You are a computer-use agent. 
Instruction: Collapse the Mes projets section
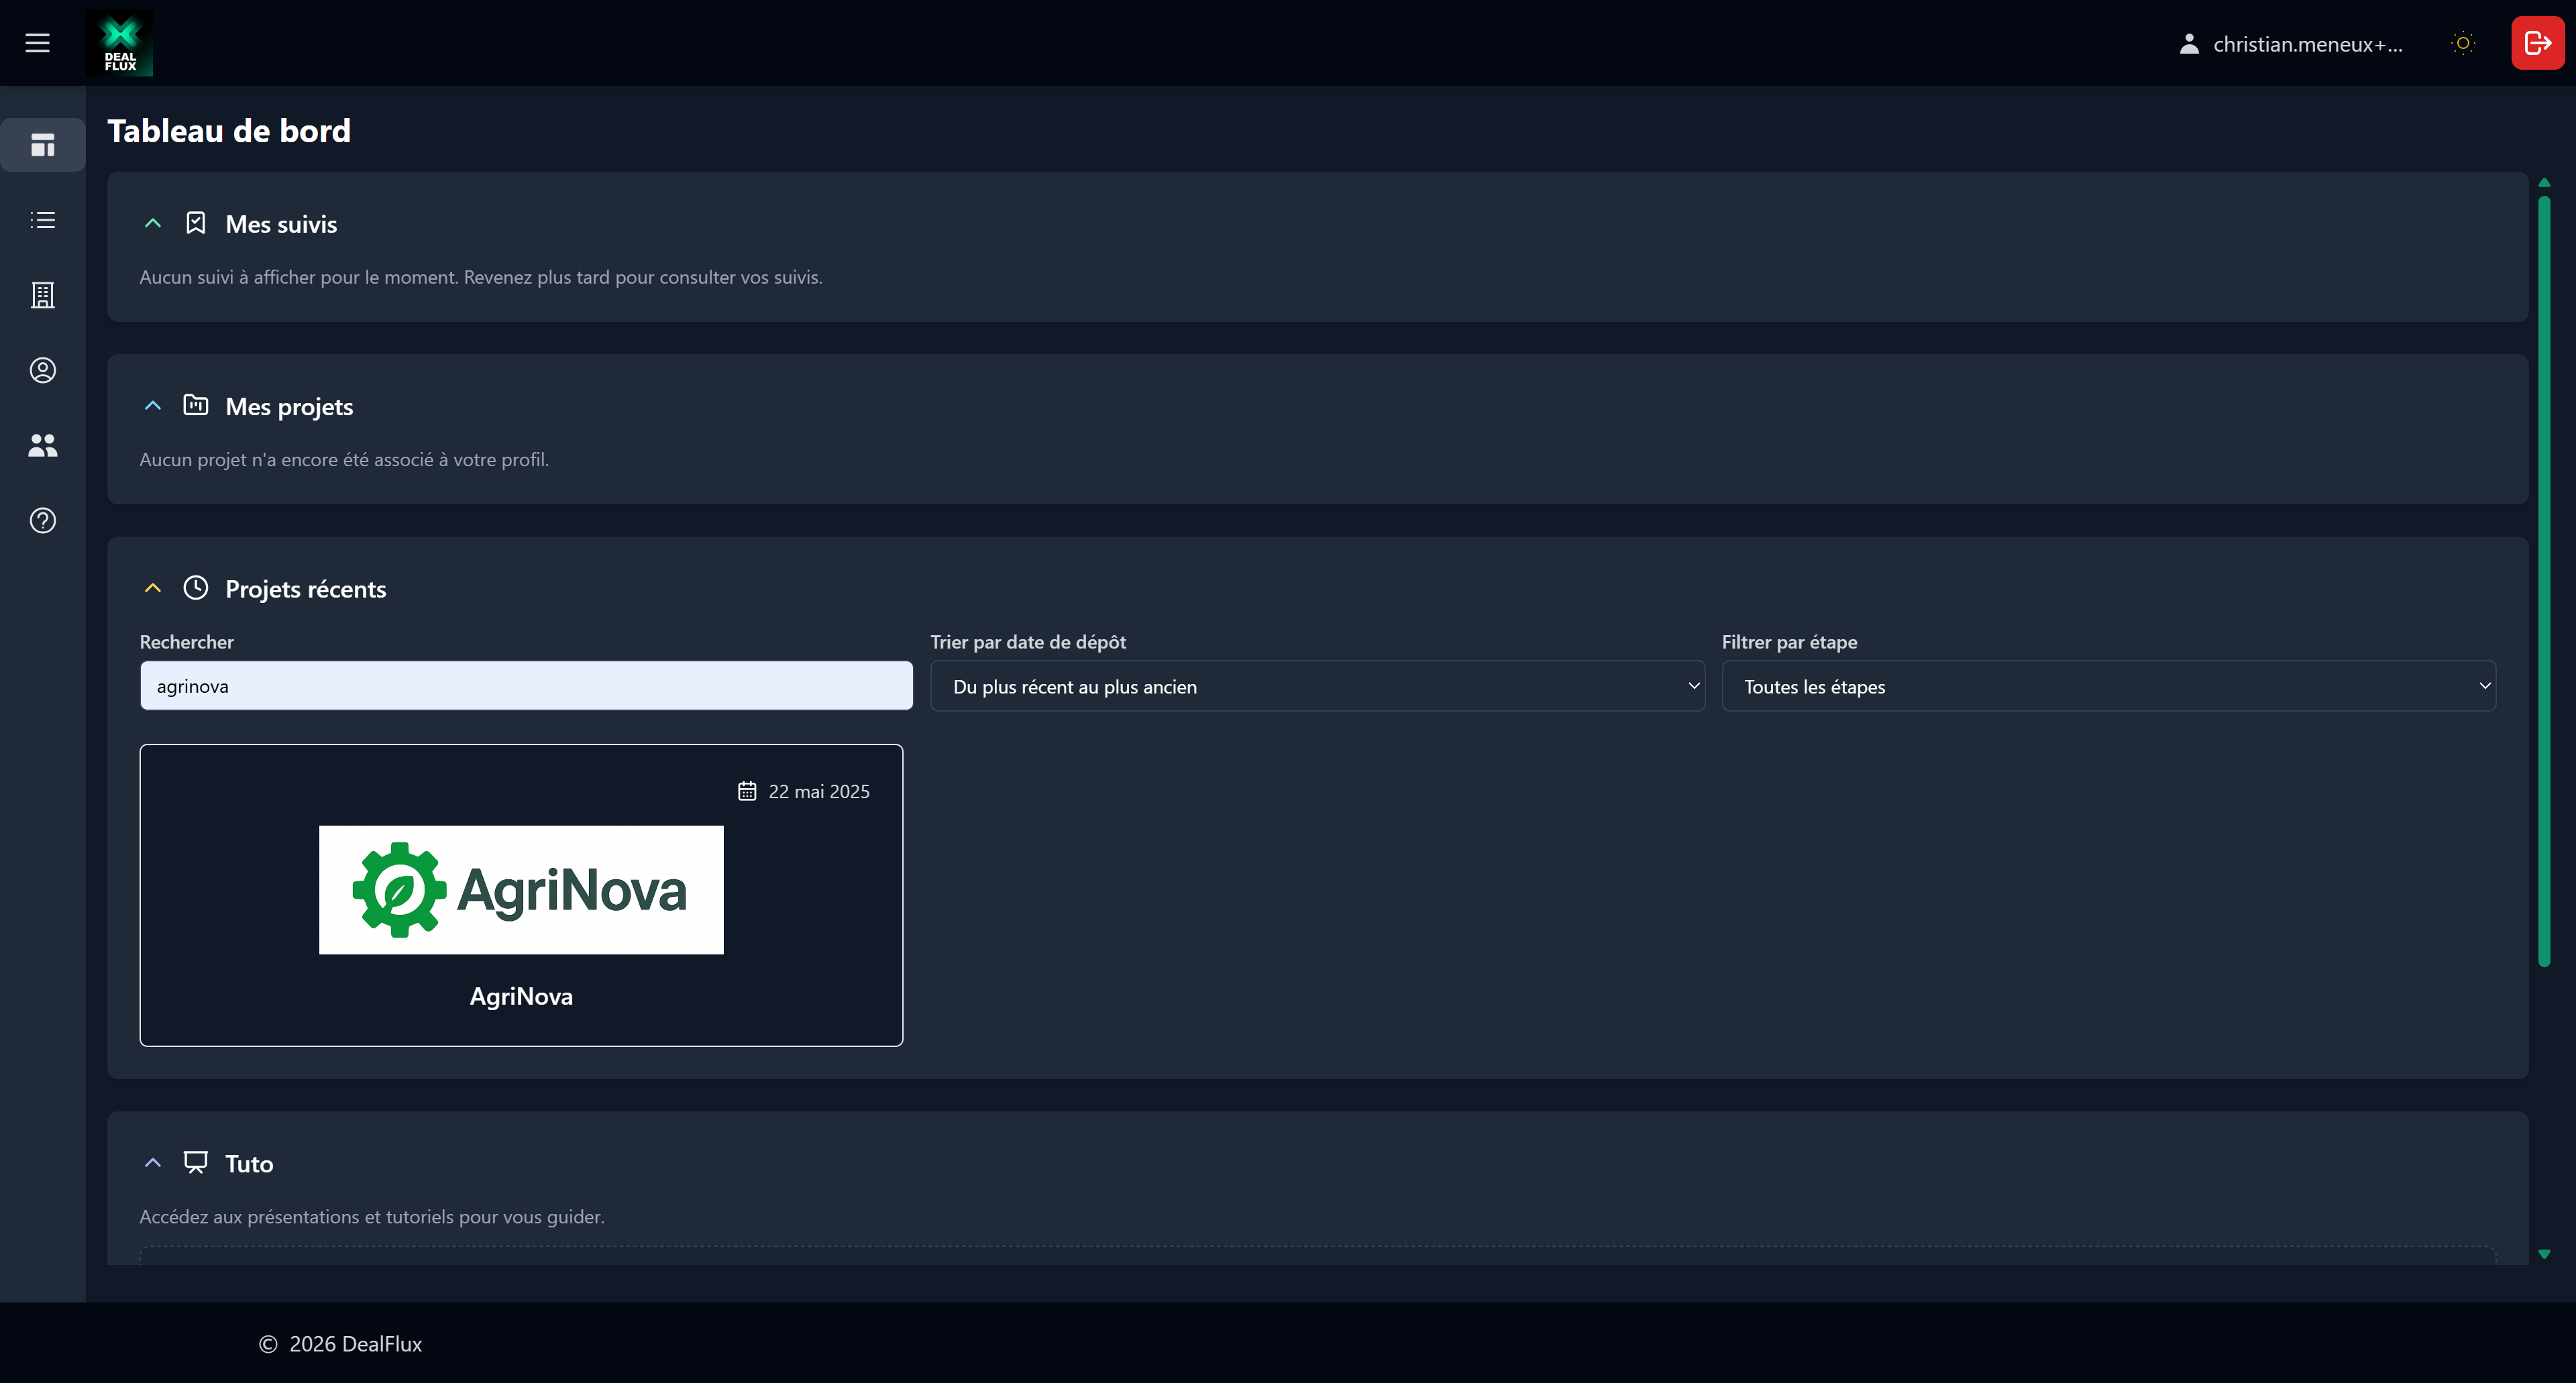coord(153,406)
